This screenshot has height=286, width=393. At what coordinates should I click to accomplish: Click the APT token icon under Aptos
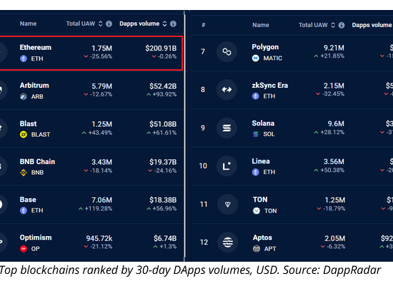pos(257,249)
